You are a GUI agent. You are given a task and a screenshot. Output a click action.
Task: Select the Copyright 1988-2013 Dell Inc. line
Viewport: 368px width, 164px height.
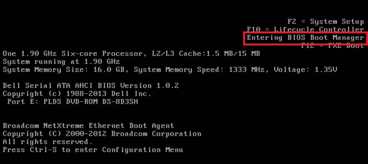(77, 94)
